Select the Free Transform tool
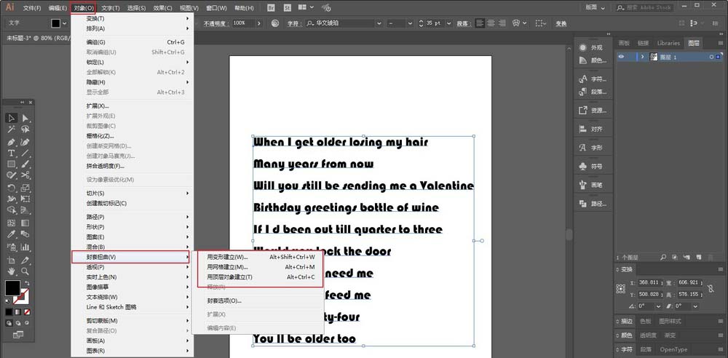This screenshot has width=728, height=358. [x=25, y=199]
